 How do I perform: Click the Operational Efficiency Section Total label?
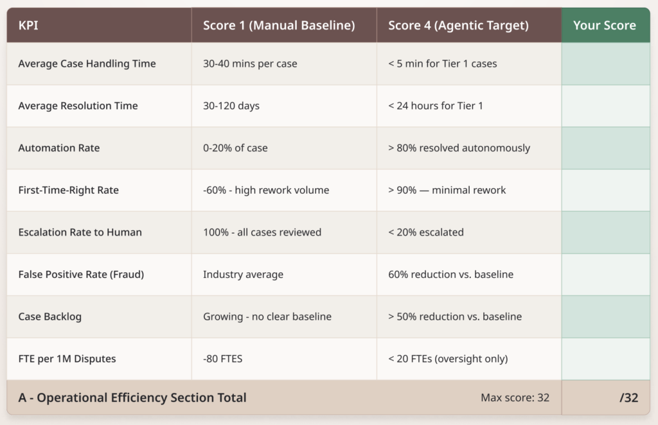coord(132,397)
